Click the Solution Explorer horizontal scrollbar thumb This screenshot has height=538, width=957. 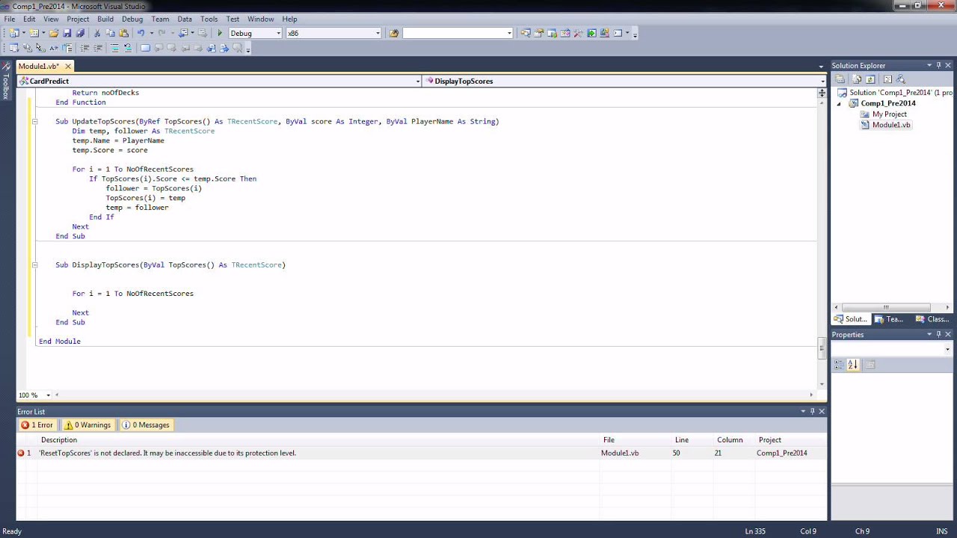(886, 307)
